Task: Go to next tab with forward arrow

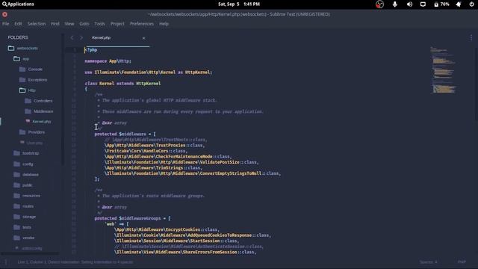Action: (x=81, y=38)
